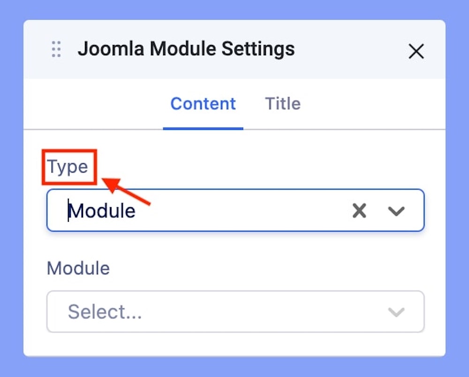Clear the Type field's Module selection
Viewport: 469px width, 377px height.
[359, 211]
